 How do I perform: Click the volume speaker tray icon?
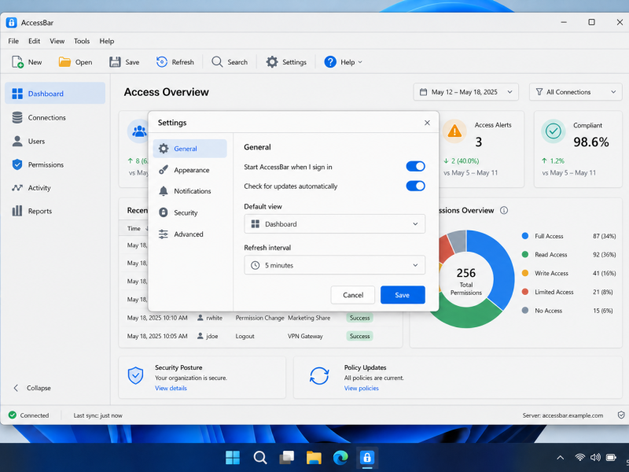[x=595, y=457]
